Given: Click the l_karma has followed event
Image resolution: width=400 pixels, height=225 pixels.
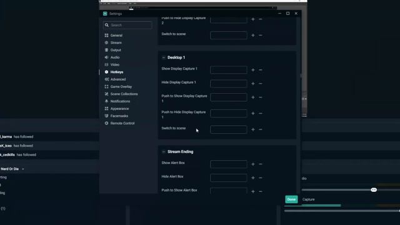Looking at the screenshot, I should tap(17, 137).
